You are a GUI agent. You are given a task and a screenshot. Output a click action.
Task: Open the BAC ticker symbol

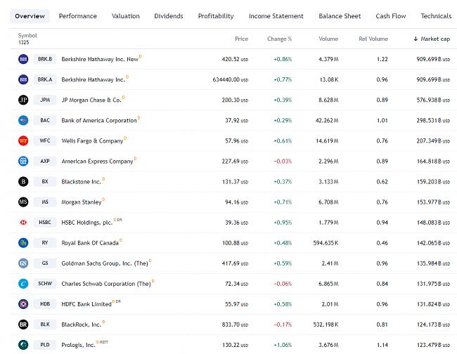pyautogui.click(x=45, y=120)
